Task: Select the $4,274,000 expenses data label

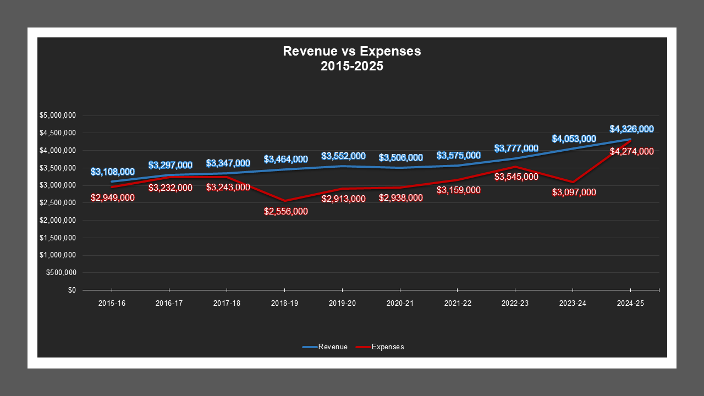Action: (631, 151)
